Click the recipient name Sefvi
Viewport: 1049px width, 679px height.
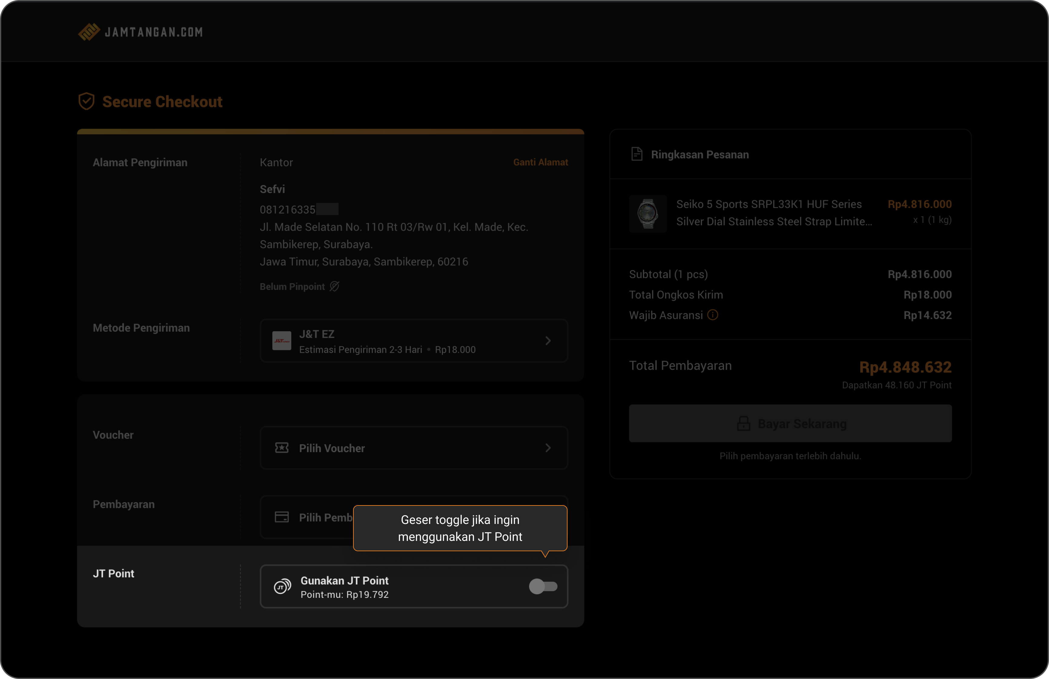272,189
